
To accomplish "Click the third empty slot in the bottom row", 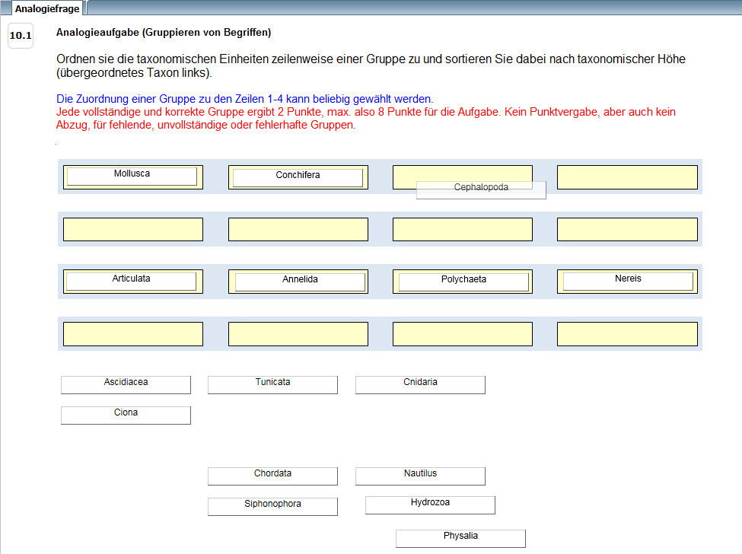I will [x=463, y=334].
